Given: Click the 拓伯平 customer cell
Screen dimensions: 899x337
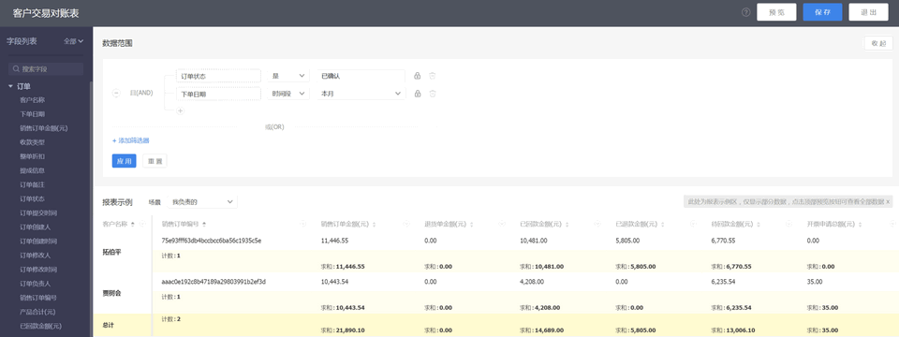Looking at the screenshot, I should [x=111, y=252].
